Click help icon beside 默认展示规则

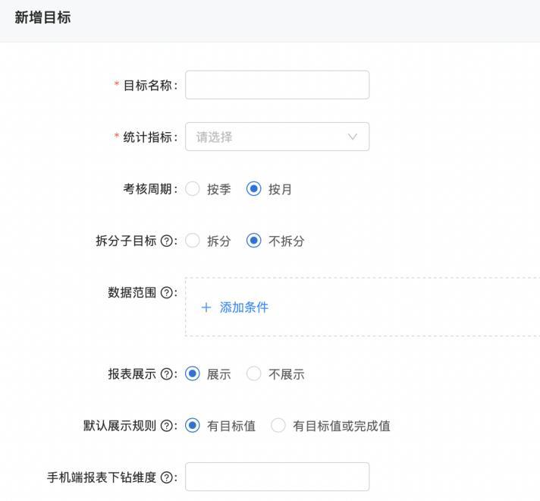pyautogui.click(x=167, y=426)
